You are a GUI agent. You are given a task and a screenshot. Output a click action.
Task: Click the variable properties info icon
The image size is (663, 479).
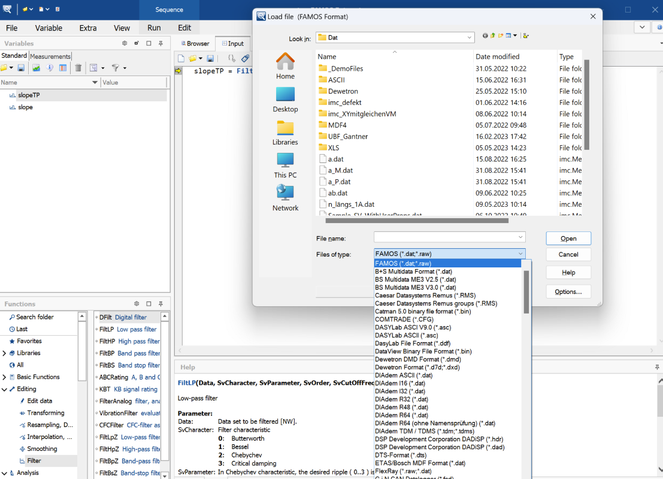50,68
